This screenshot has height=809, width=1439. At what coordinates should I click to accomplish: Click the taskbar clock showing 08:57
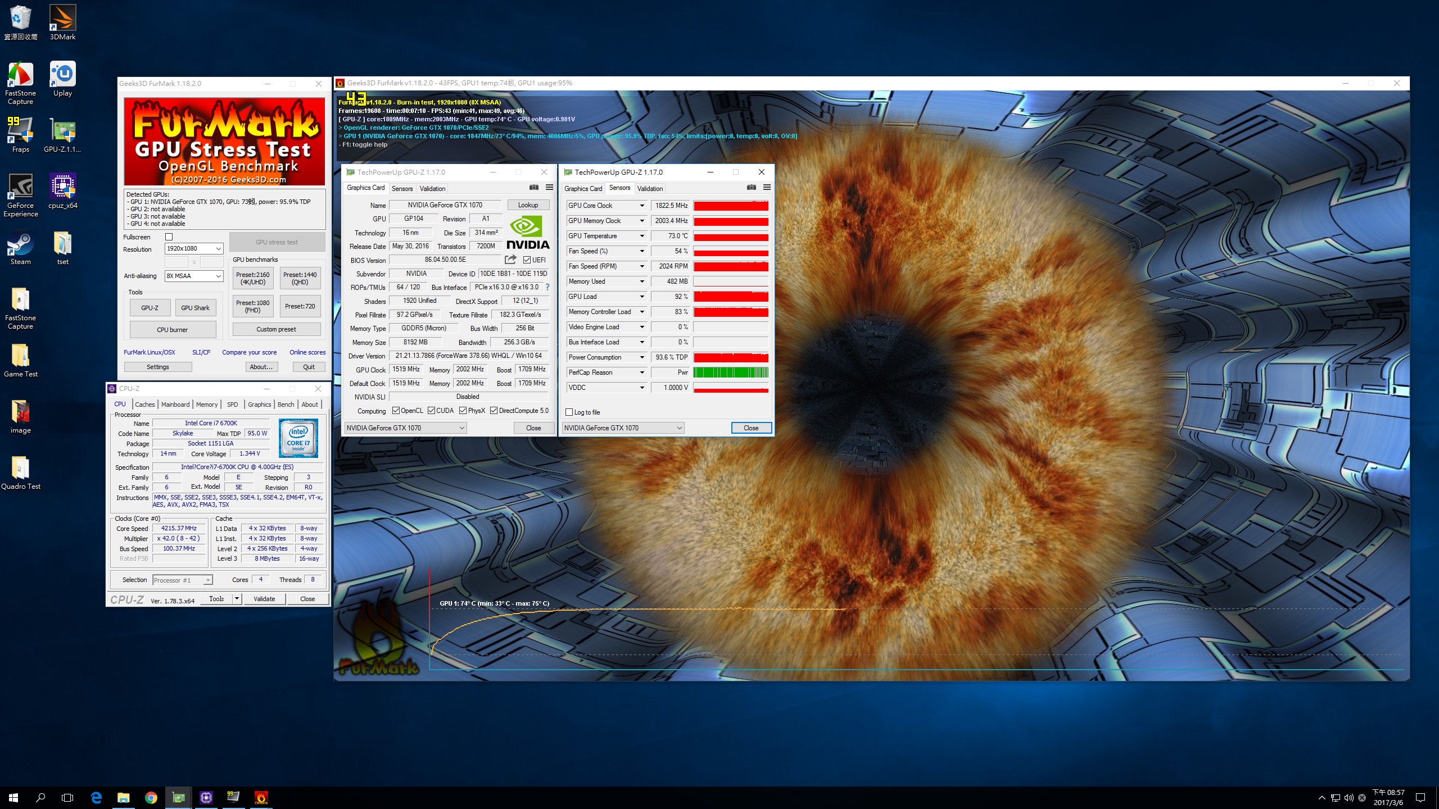pos(1388,797)
